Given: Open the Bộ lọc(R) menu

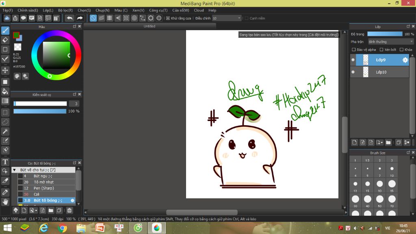Looking at the screenshot, I should [65, 10].
